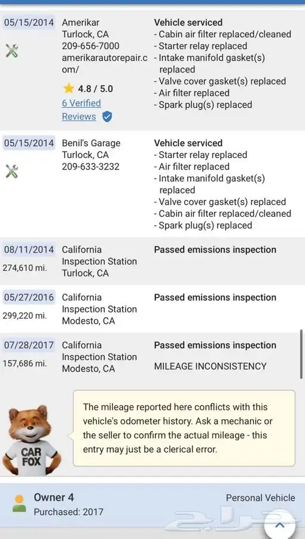
Task: Tap the Car Fox mascot image
Action: pyautogui.click(x=32, y=441)
